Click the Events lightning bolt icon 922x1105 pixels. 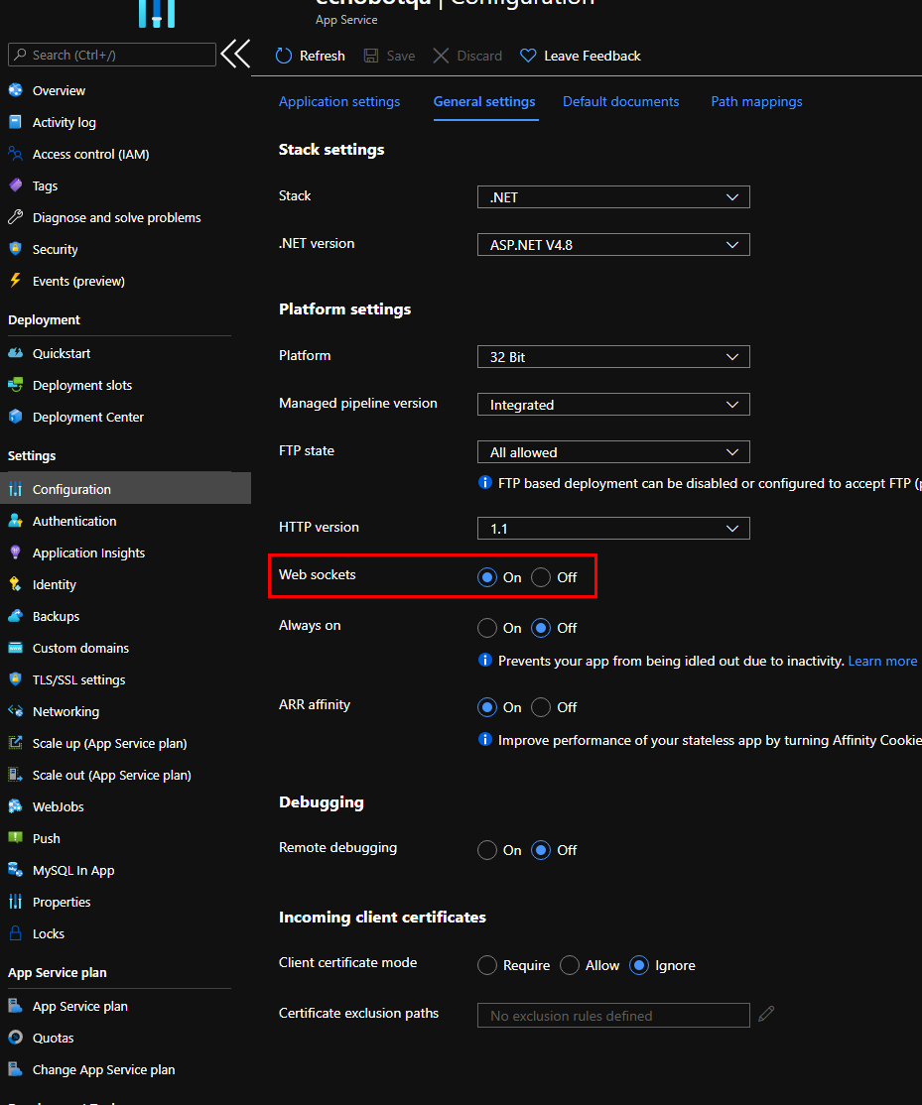tap(16, 281)
